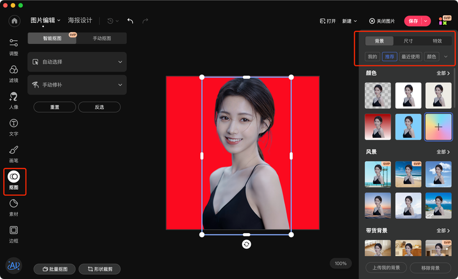Open the 素材 materials panel
458x279 pixels.
(14, 207)
